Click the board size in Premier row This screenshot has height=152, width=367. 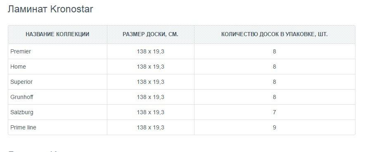pyautogui.click(x=151, y=51)
